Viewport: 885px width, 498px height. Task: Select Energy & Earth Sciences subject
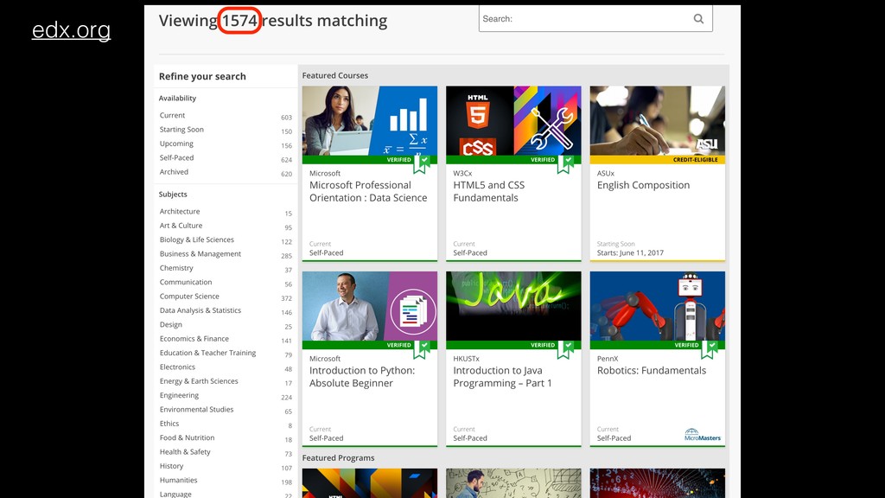[x=199, y=380]
